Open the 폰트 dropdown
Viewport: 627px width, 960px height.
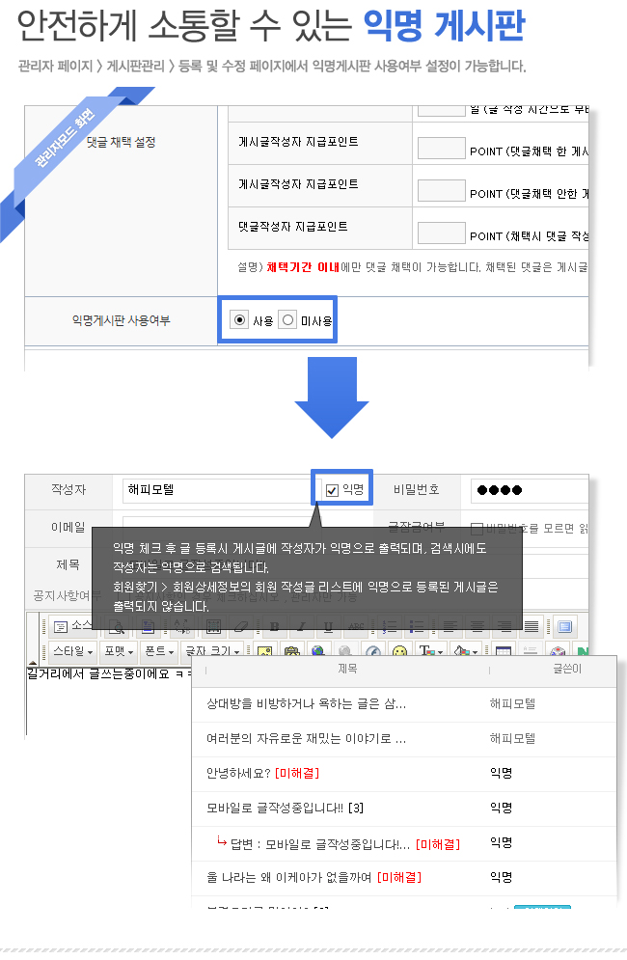coord(158,651)
